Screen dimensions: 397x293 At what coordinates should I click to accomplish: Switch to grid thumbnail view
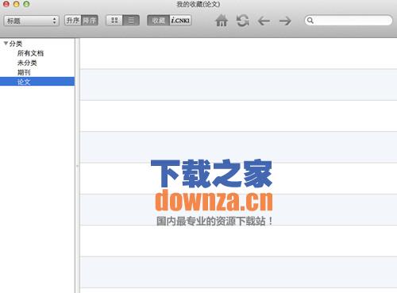tap(114, 21)
